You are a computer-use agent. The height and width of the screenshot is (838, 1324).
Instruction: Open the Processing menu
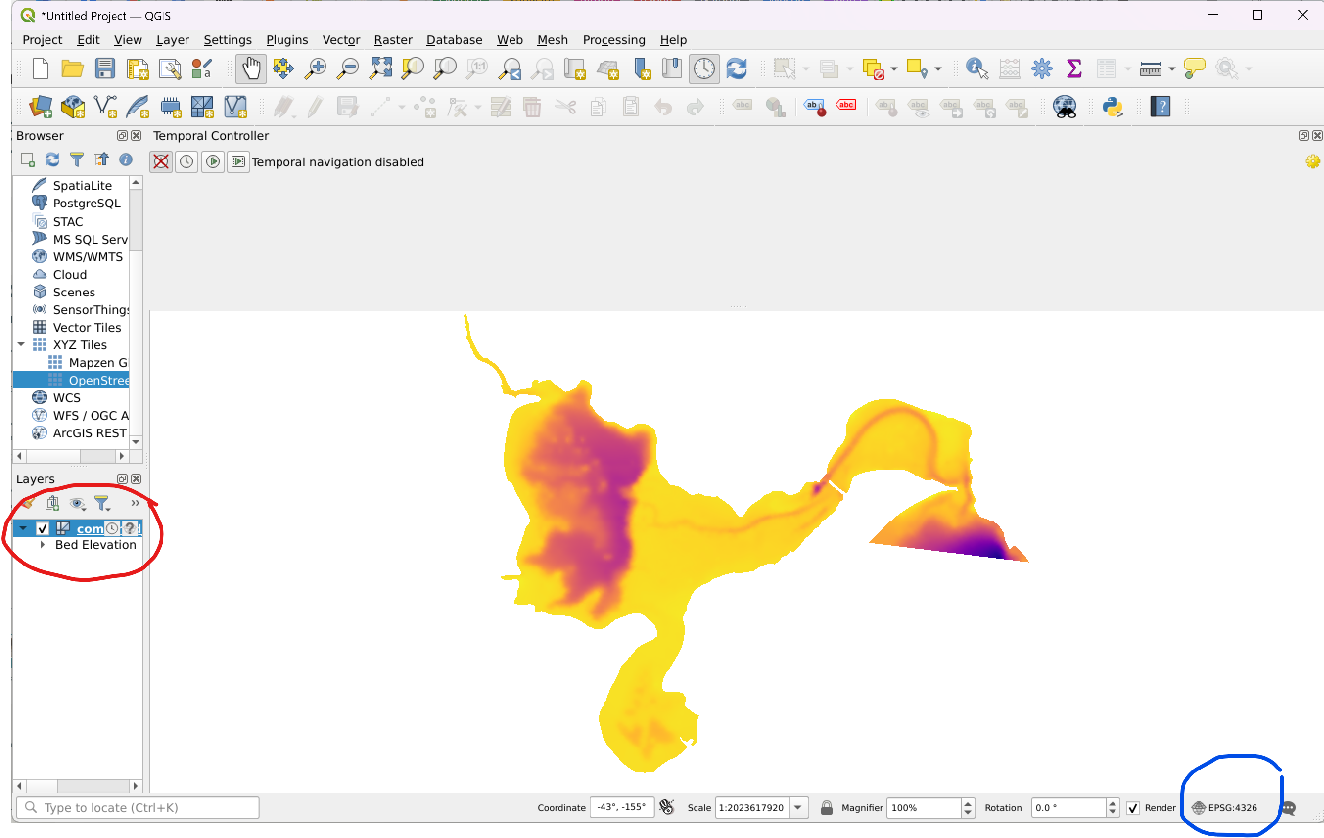614,40
